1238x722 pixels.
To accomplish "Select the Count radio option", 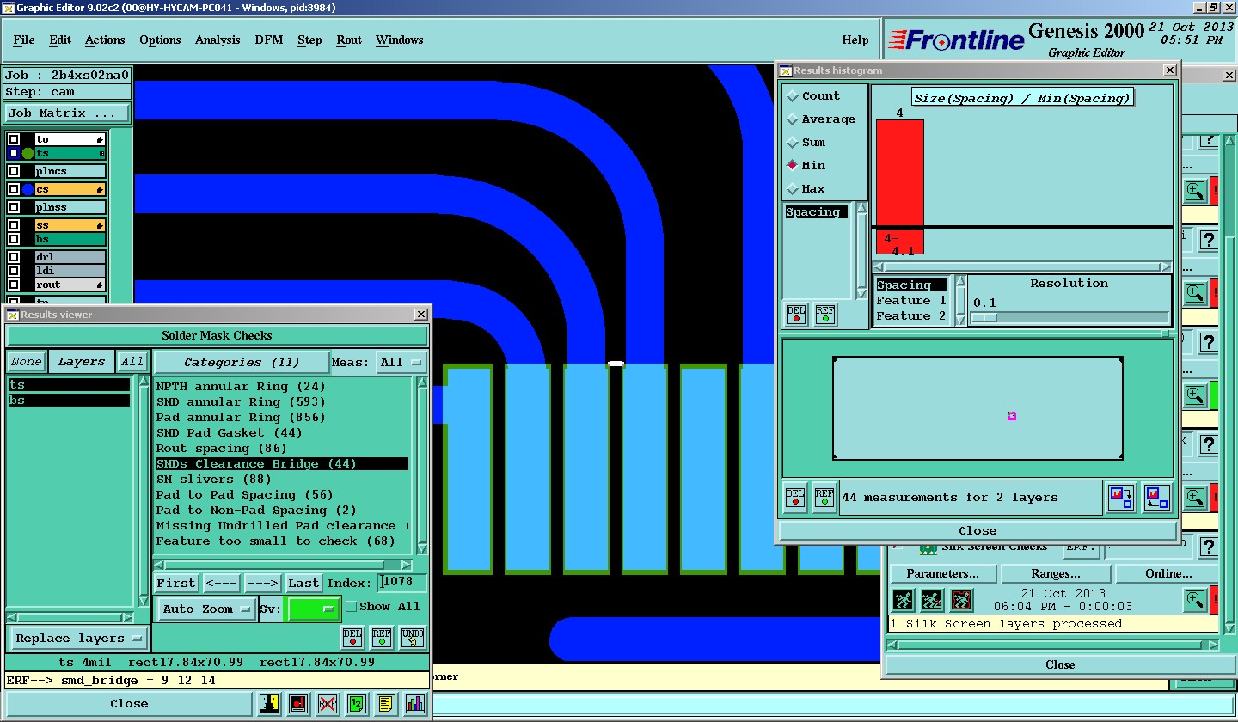I will tap(793, 96).
